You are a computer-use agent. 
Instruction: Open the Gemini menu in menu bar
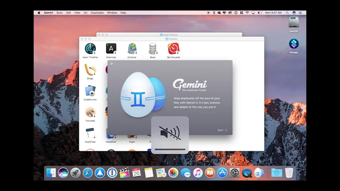(x=48, y=13)
